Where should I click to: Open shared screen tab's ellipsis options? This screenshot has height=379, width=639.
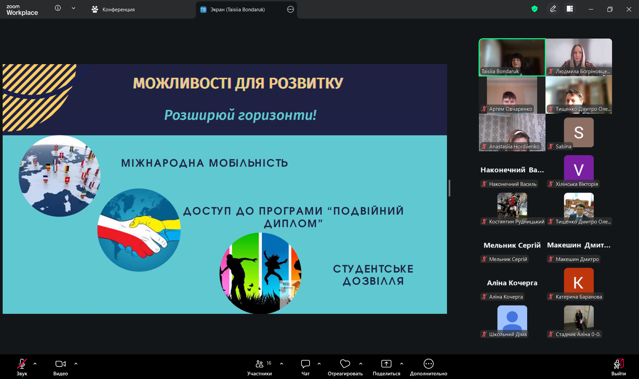[x=290, y=9]
